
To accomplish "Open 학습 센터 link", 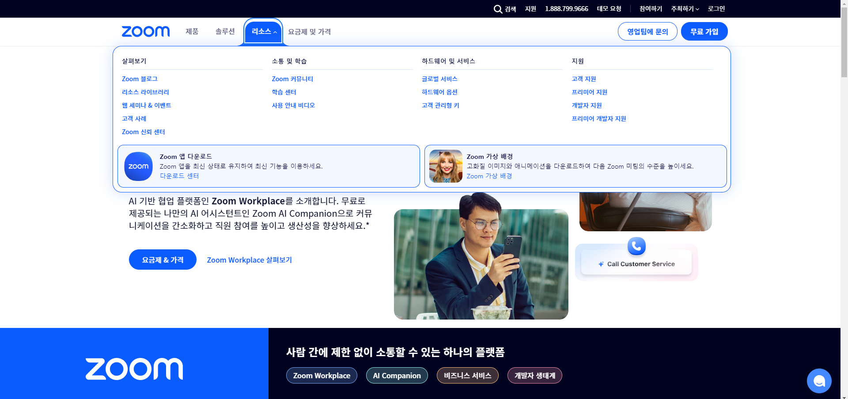I will (x=284, y=92).
